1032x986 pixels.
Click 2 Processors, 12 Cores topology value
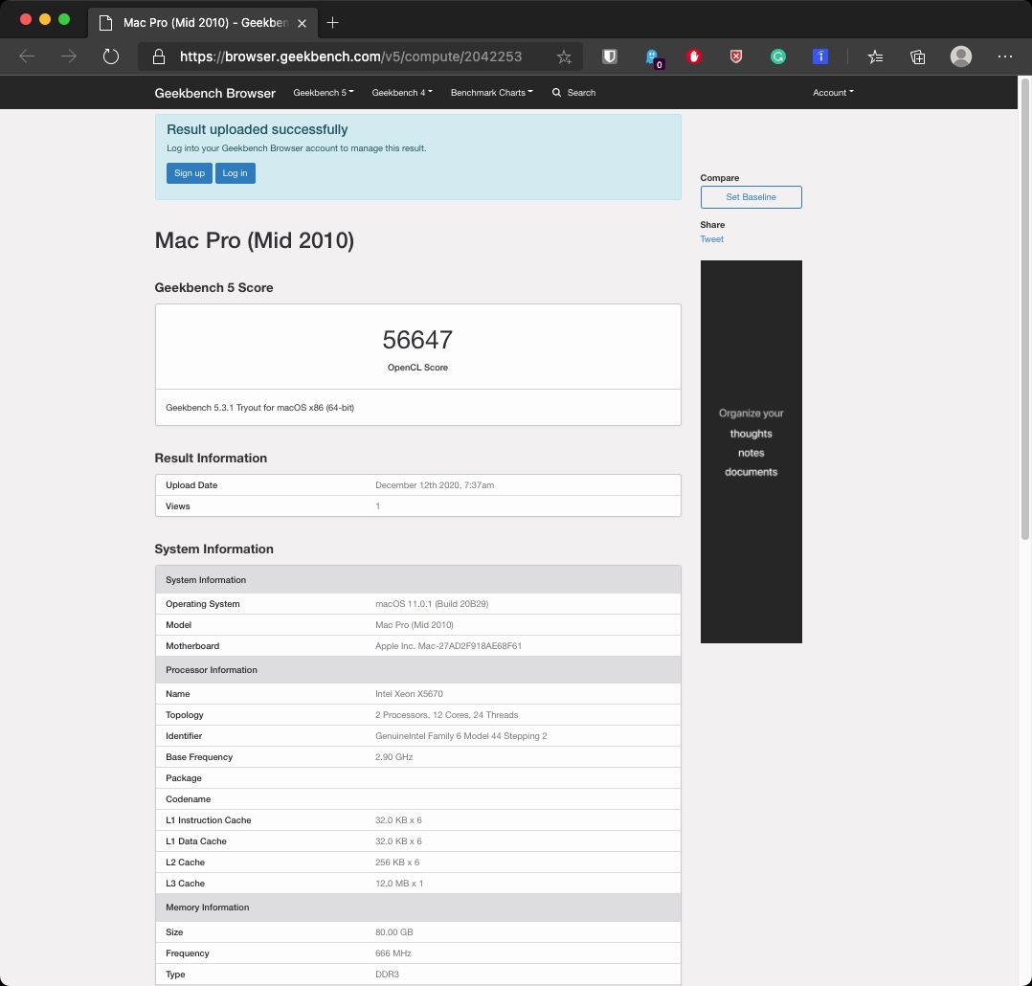pyautogui.click(x=446, y=715)
